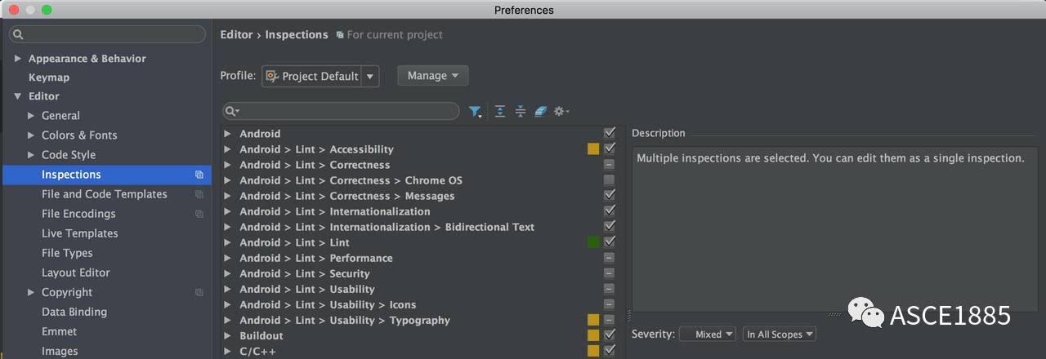This screenshot has height=359, width=1046.
Task: Open the gear settings icon in inspections toolbar
Action: 561,112
